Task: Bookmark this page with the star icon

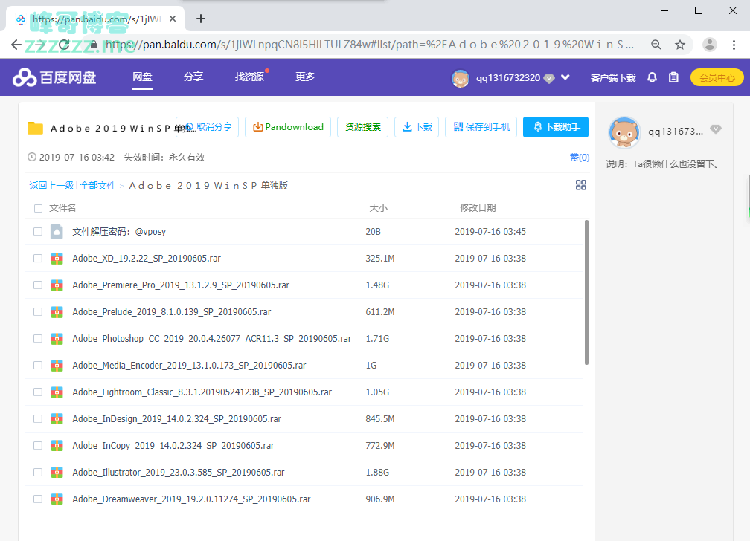Action: coord(680,45)
